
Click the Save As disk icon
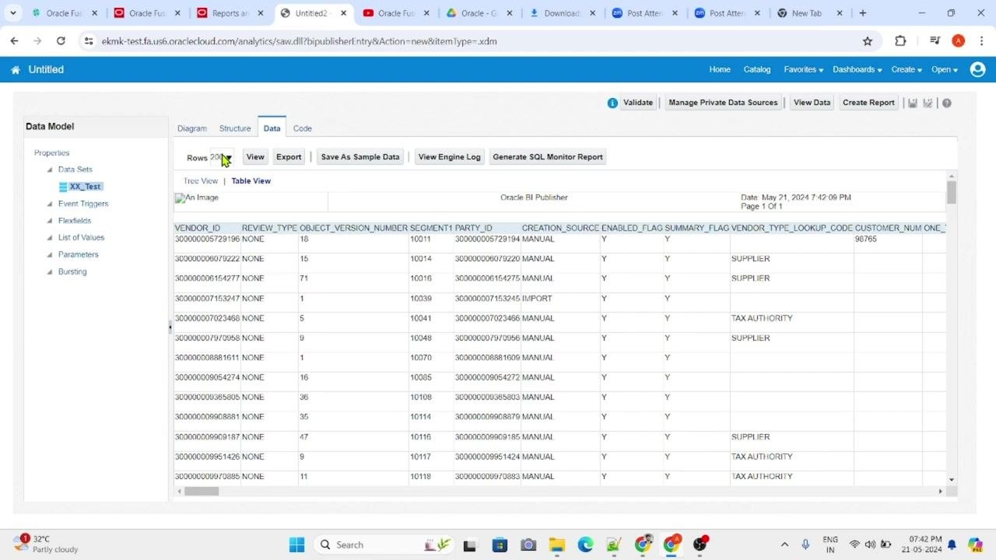point(928,103)
